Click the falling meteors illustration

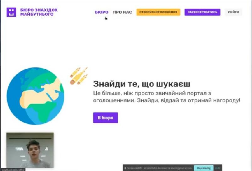[x=78, y=76]
